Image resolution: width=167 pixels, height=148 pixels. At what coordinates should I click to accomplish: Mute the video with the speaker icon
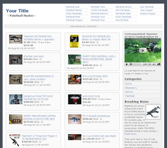point(154,64)
